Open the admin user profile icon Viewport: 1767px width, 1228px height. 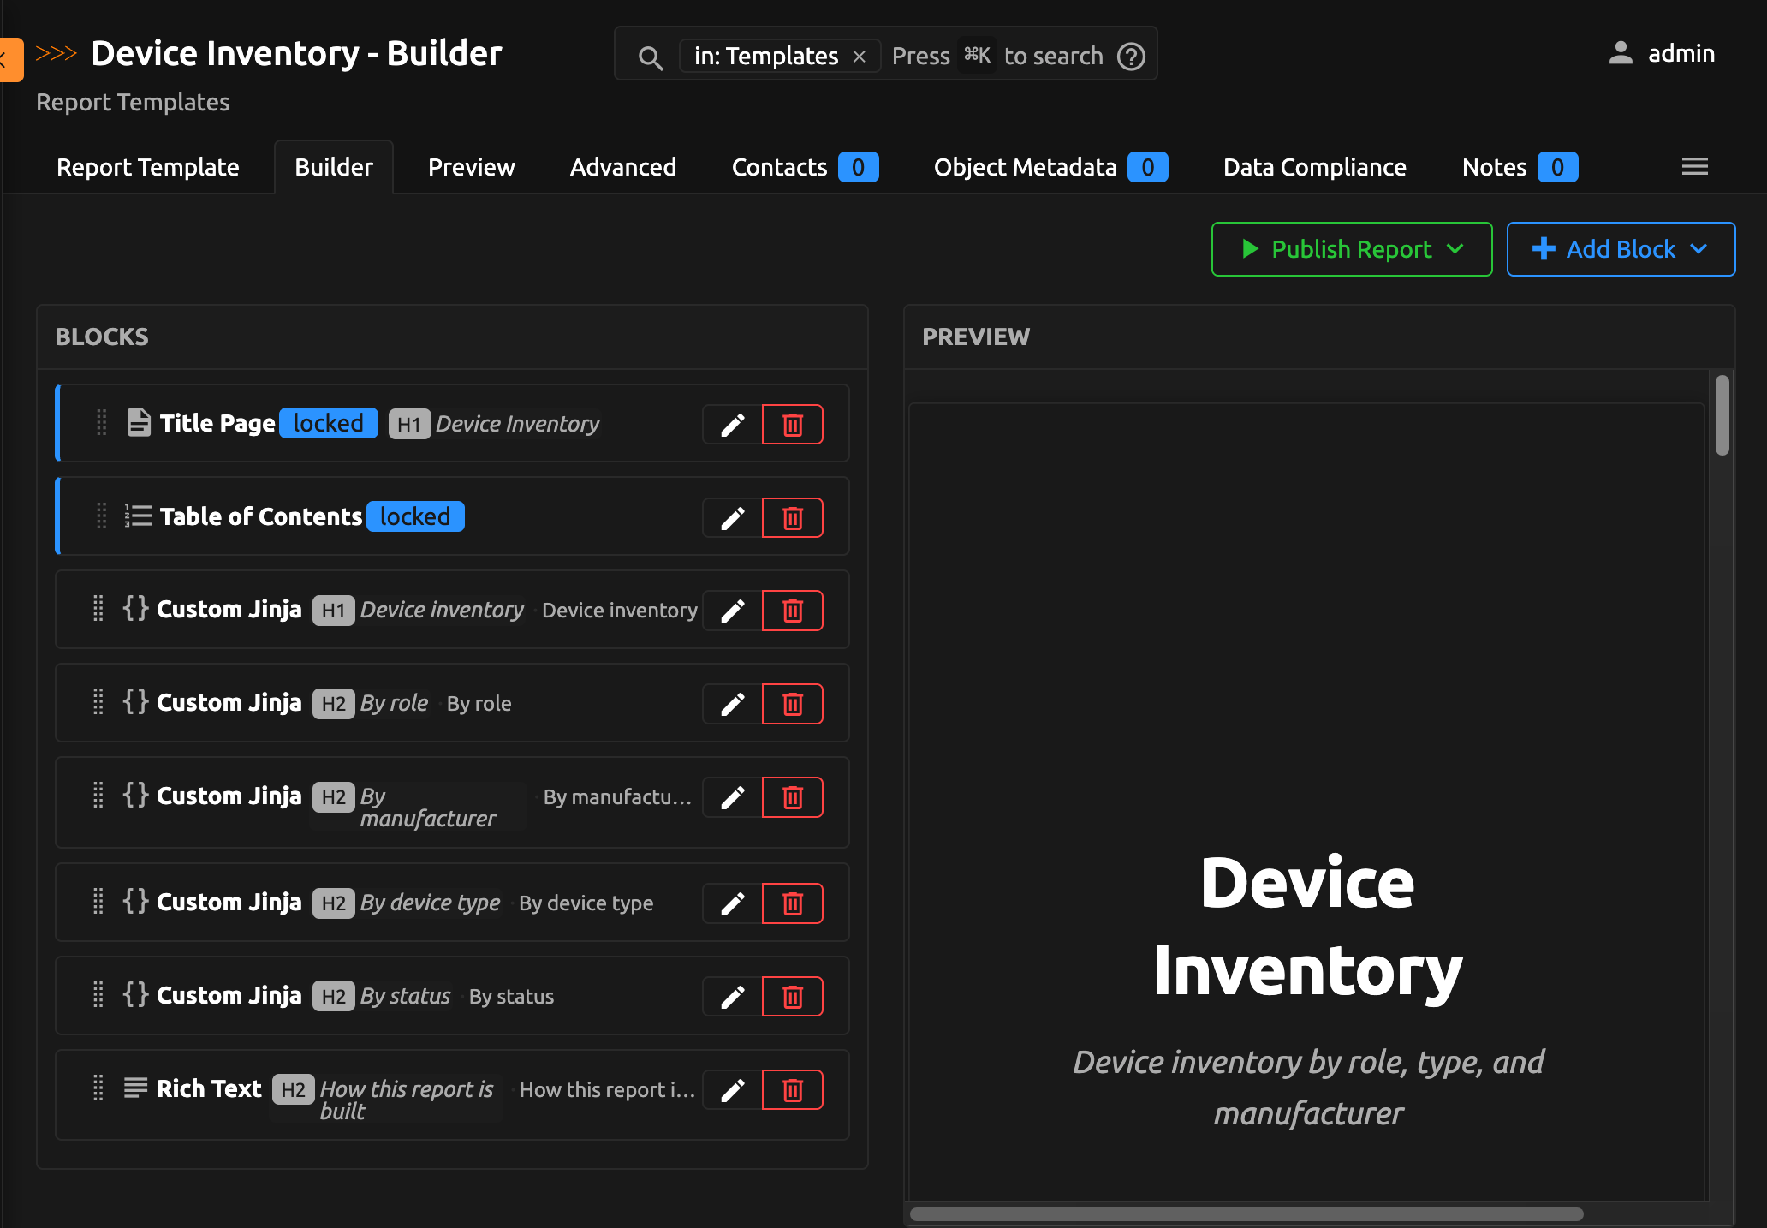1621,53
